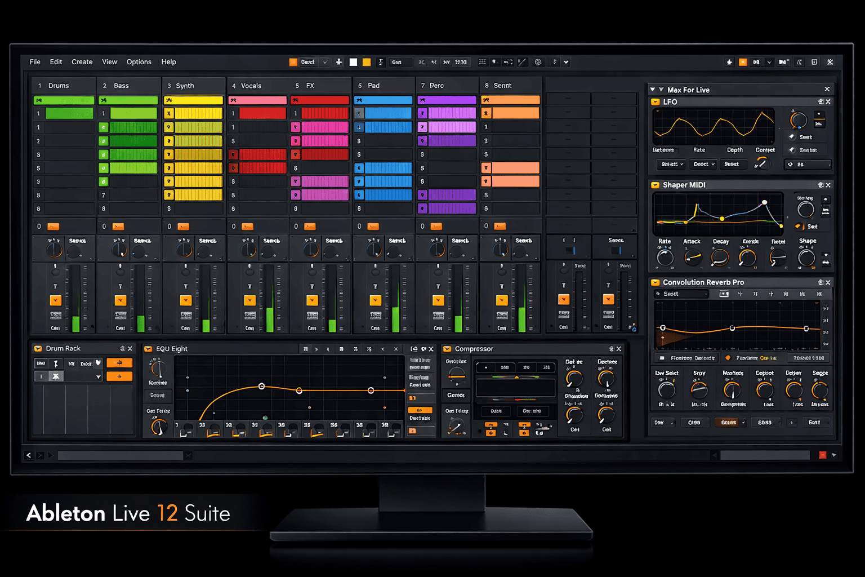This screenshot has width=865, height=577.
Task: Open the Create menu
Action: [82, 62]
